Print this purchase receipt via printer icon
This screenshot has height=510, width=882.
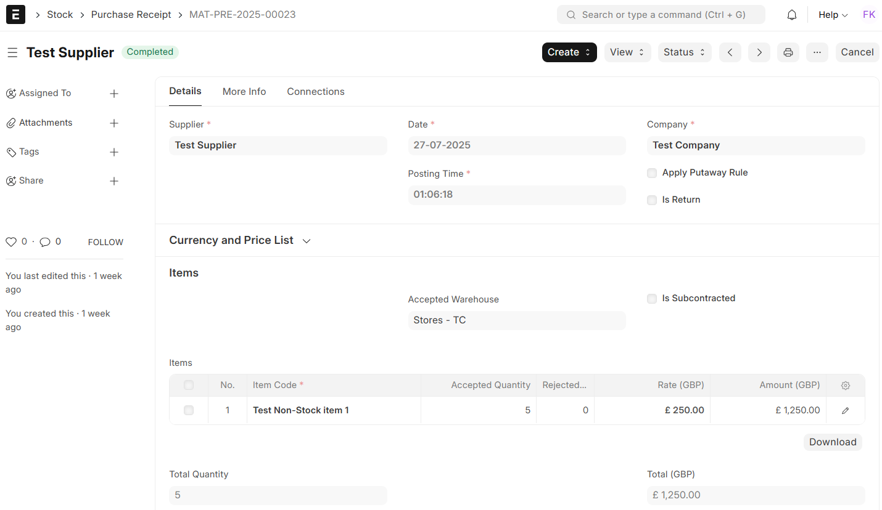click(x=788, y=52)
